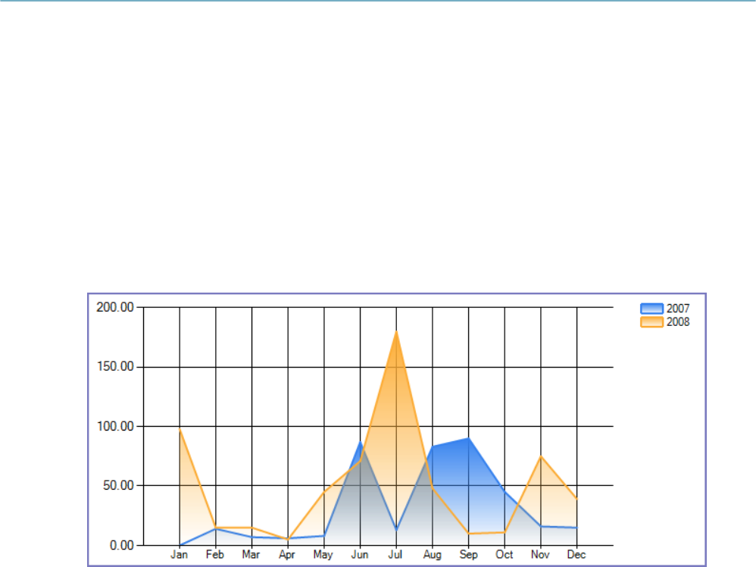Click the 100.00 y-axis value
Screen dimensions: 756x567
(114, 426)
